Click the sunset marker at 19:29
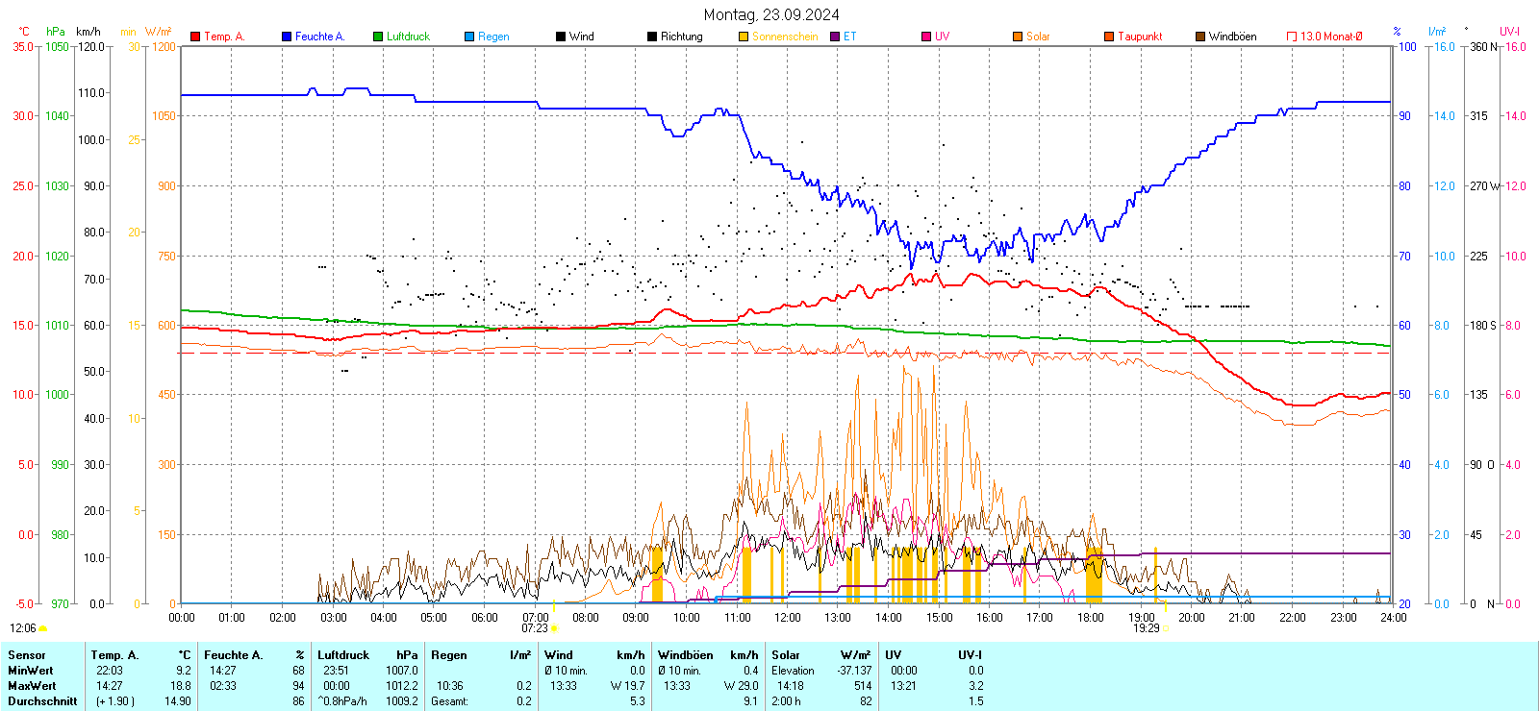Screen dimensions: 1539x711 point(1166,628)
